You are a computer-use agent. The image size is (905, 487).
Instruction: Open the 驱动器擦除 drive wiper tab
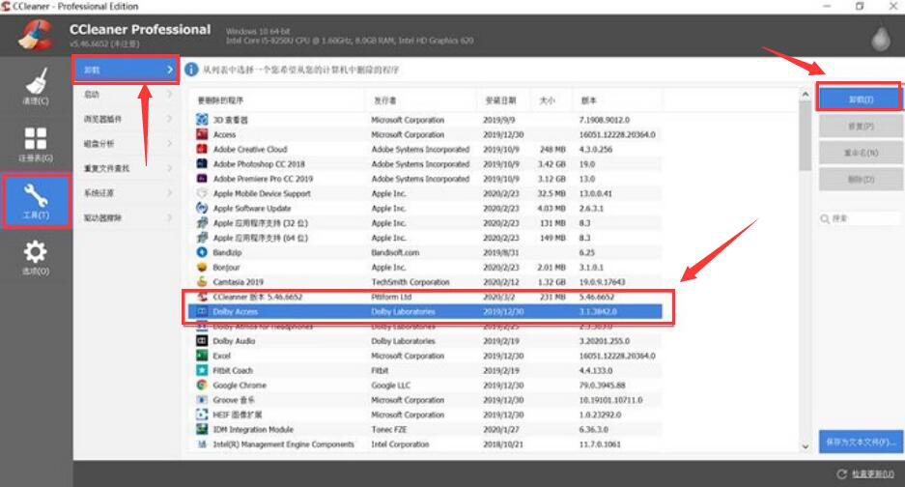tap(126, 217)
